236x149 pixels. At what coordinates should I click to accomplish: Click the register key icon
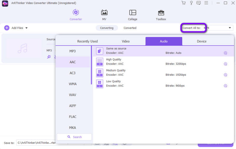point(191,3)
